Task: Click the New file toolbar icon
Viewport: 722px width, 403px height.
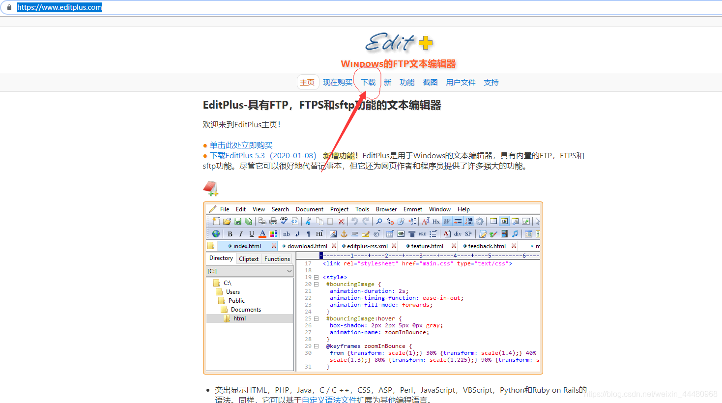Action: [x=216, y=221]
